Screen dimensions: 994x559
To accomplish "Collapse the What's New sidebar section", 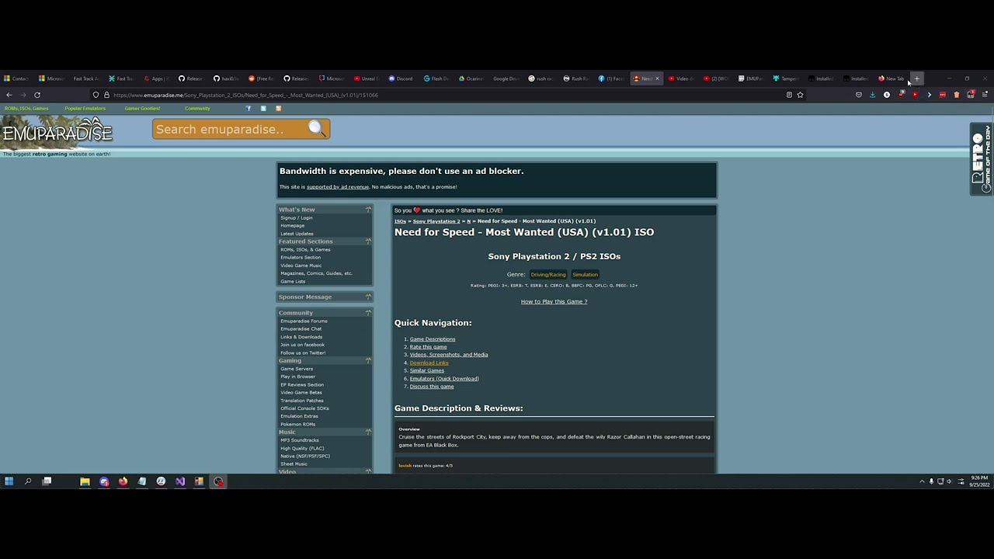I will click(368, 210).
